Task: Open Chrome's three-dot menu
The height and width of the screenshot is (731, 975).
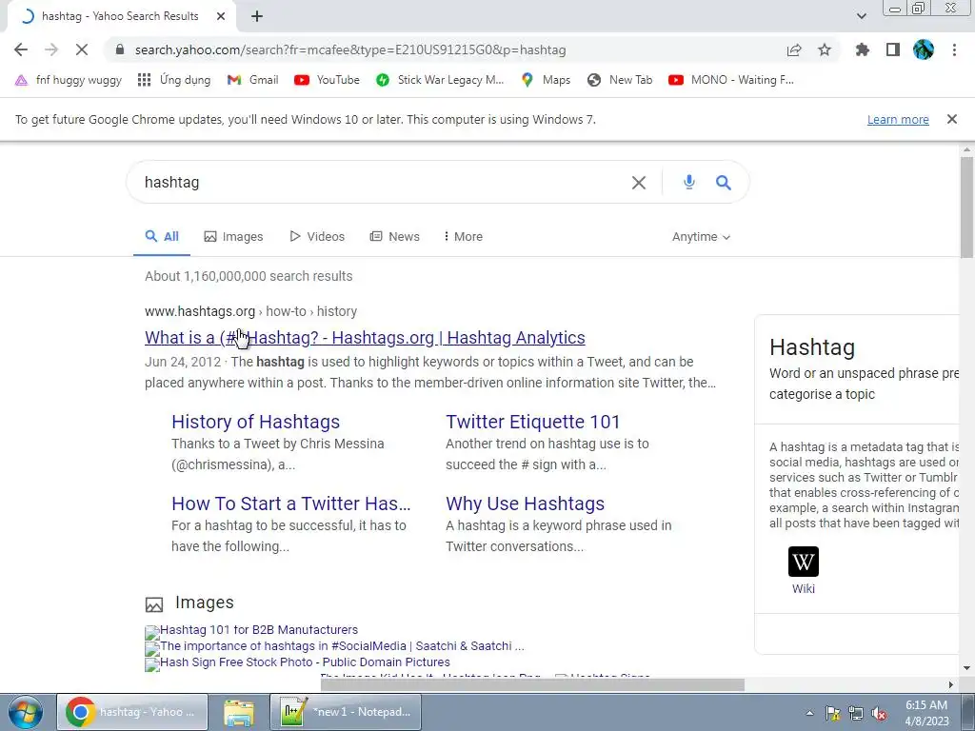Action: pyautogui.click(x=954, y=49)
